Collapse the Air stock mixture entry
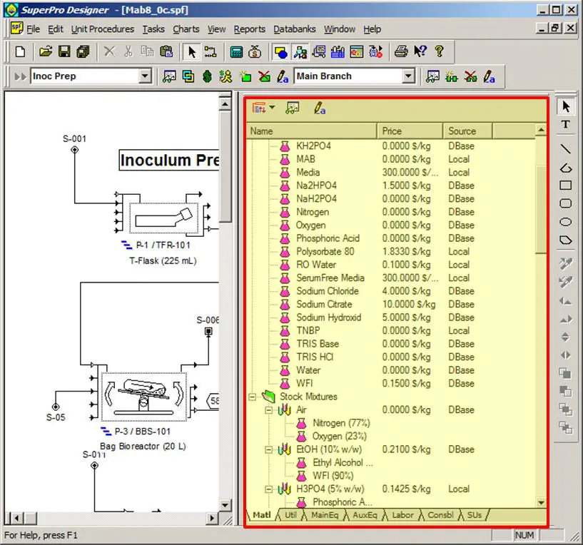Viewport: 583px width, 545px height. [x=268, y=410]
